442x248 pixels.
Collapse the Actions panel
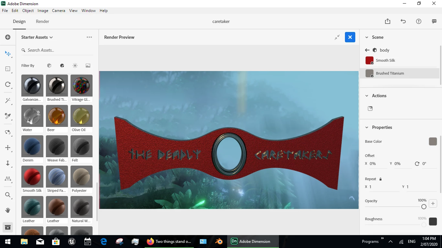tap(367, 96)
